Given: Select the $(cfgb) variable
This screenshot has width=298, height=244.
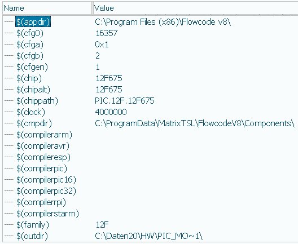Looking at the screenshot, I should pos(30,56).
